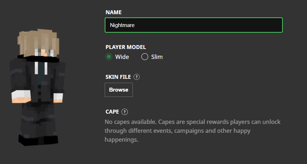Click the word Nightmare in the name box
Viewport: 307px width, 164px height.
(x=122, y=25)
